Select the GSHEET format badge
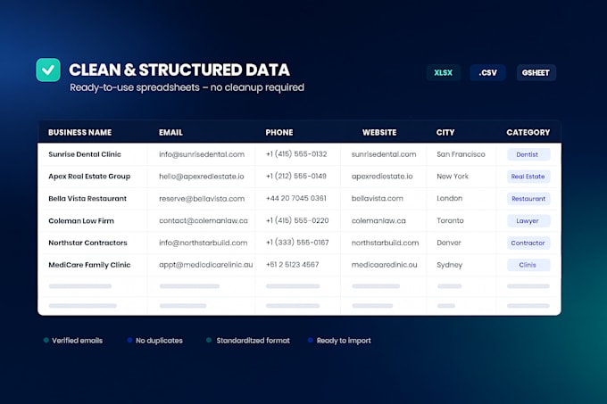The image size is (607, 404). (x=536, y=72)
